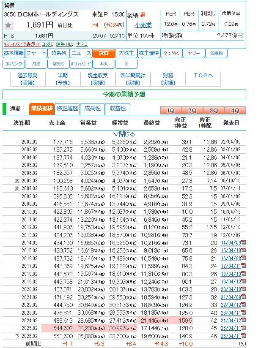Click the star favorite icon beside stock price
This screenshot has height=348, width=272.
pos(8,25)
